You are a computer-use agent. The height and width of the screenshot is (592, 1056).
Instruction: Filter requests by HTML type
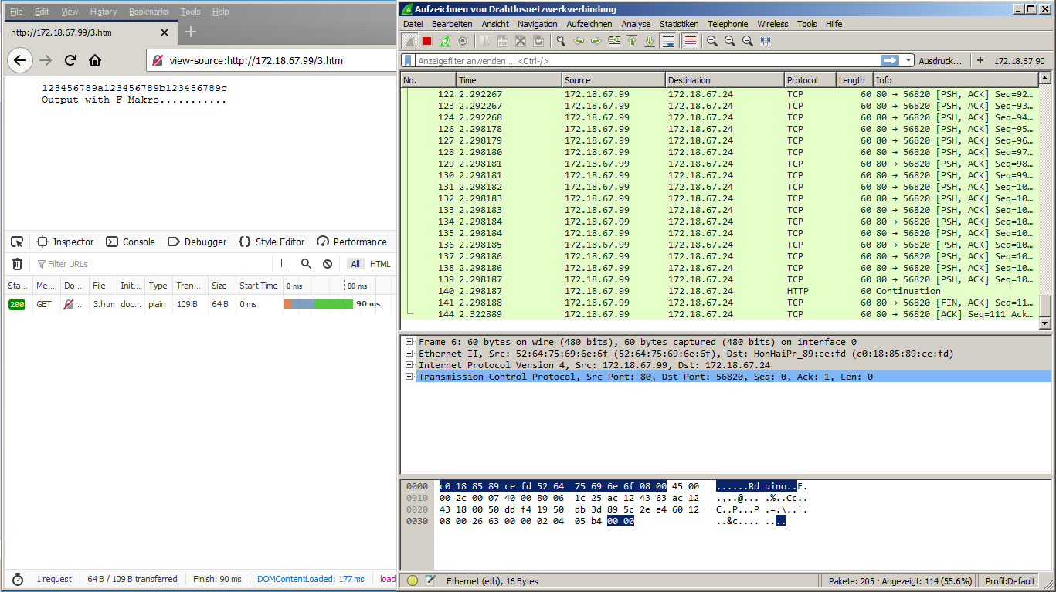pos(380,264)
